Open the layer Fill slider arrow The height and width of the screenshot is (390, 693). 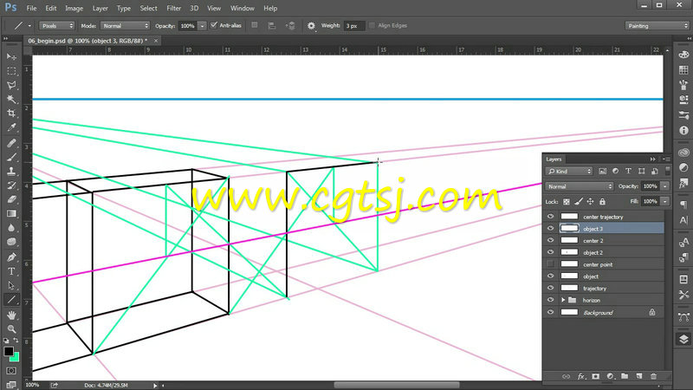pyautogui.click(x=664, y=201)
